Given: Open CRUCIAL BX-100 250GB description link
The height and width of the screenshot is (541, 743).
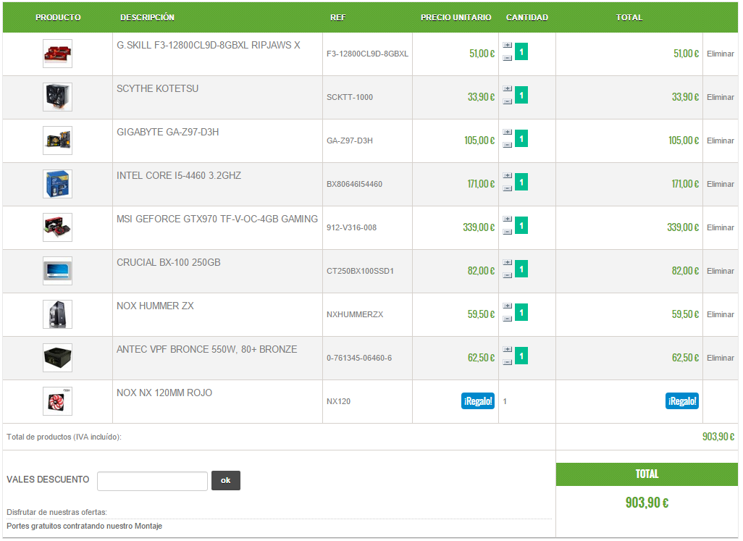Looking at the screenshot, I should click(x=169, y=262).
